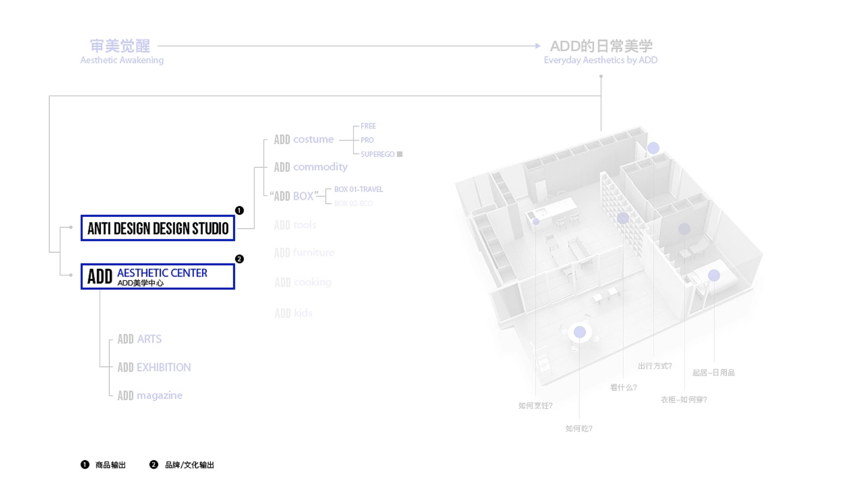Image resolution: width=849 pixels, height=504 pixels.
Task: Open ADD EXHIBITION entry
Action: (x=154, y=367)
